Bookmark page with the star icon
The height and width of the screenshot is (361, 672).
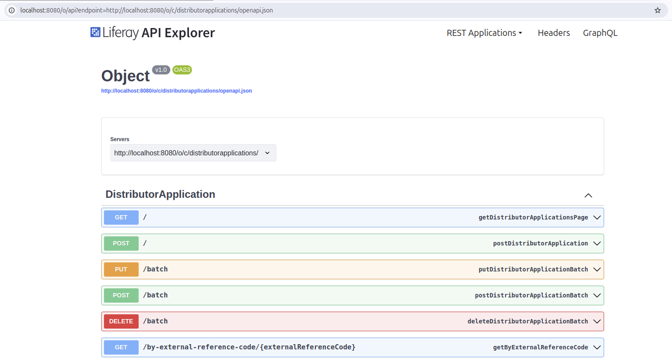coord(658,10)
